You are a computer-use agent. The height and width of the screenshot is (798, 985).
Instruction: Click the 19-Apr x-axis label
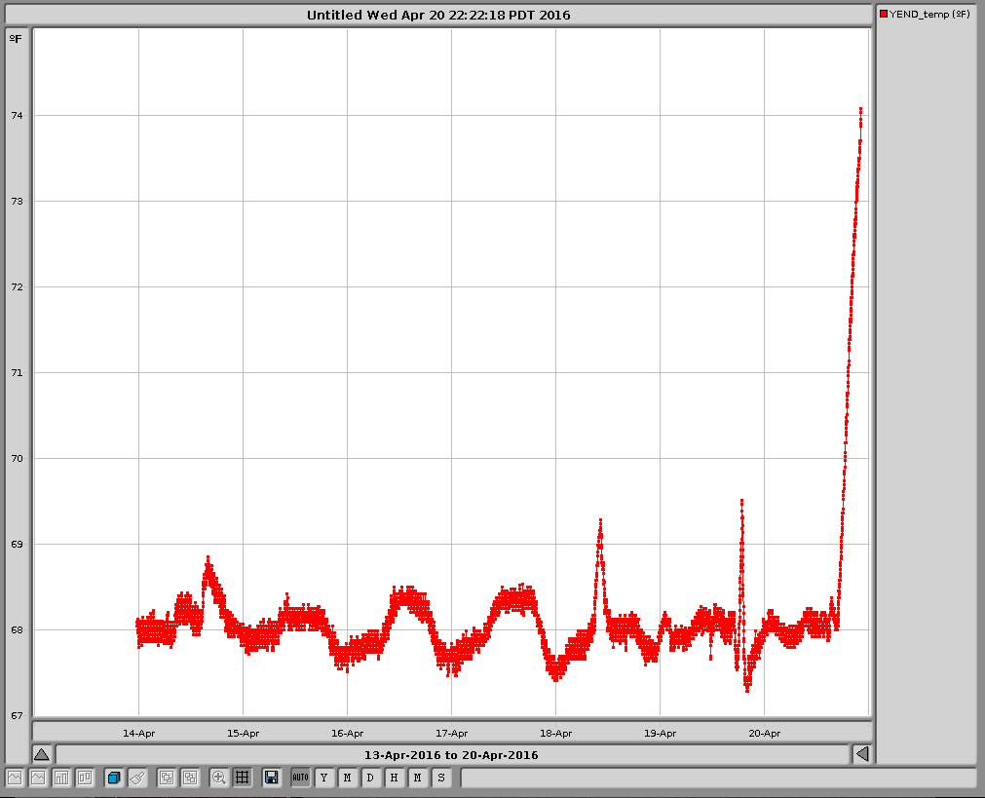coord(661,734)
